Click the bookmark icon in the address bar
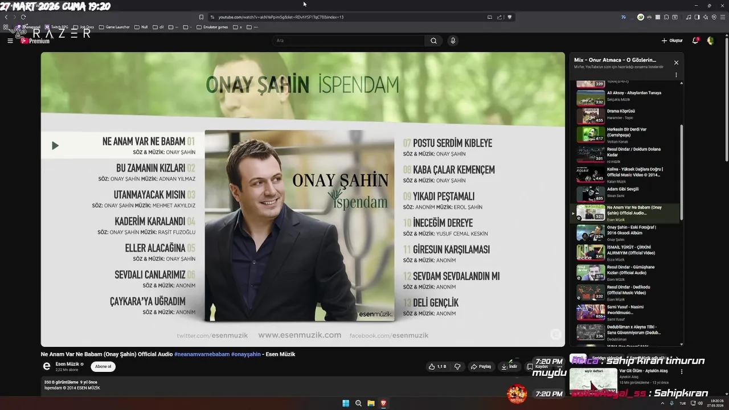Viewport: 729px width, 410px height. pos(201,17)
